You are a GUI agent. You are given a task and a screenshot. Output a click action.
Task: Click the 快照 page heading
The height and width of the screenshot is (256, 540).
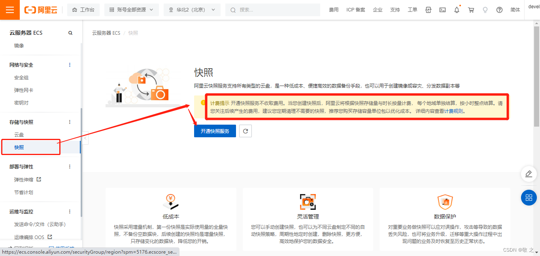[204, 73]
